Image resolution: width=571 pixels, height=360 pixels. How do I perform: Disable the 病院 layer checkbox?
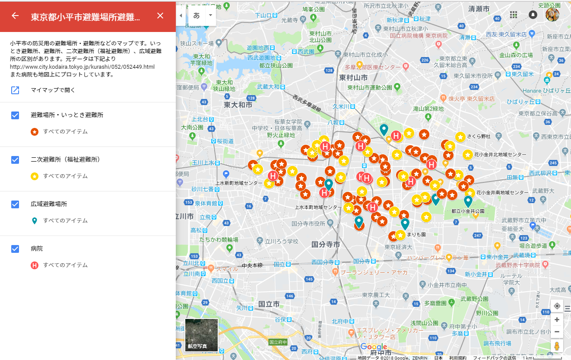tap(15, 248)
